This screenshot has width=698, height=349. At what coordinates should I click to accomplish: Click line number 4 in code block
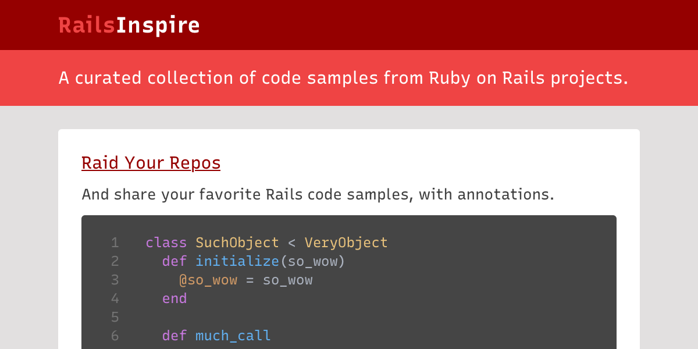[x=115, y=298]
